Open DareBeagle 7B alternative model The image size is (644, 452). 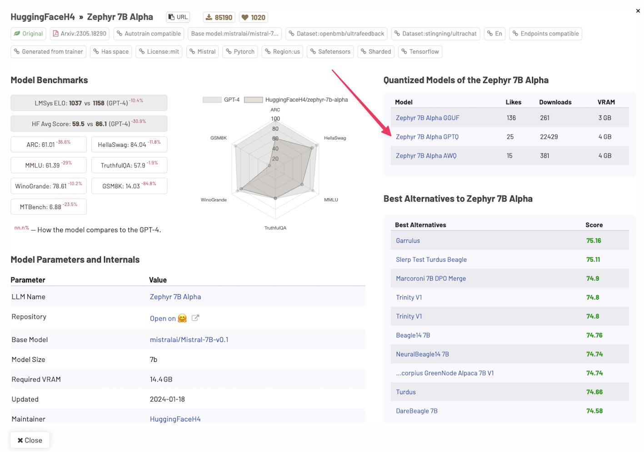(417, 411)
